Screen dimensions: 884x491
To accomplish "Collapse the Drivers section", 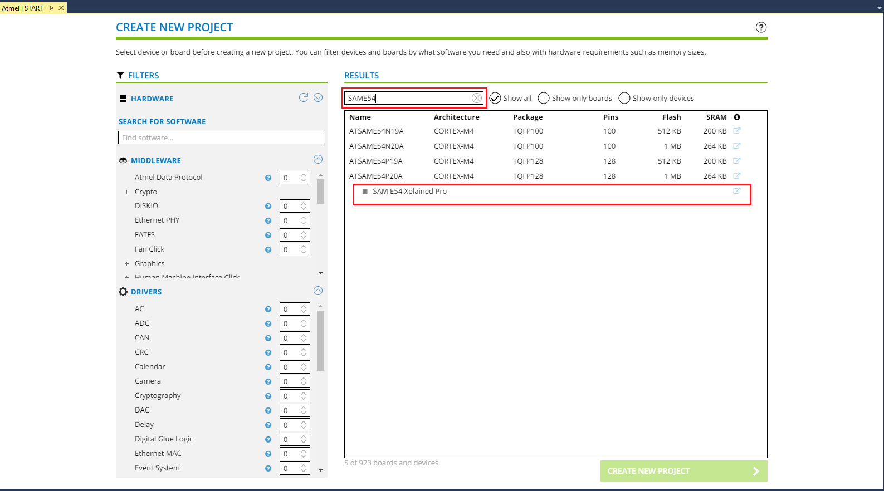I will (318, 291).
